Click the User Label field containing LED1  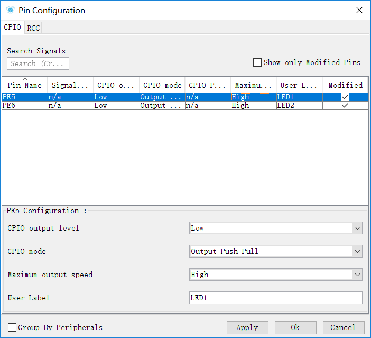click(x=276, y=298)
